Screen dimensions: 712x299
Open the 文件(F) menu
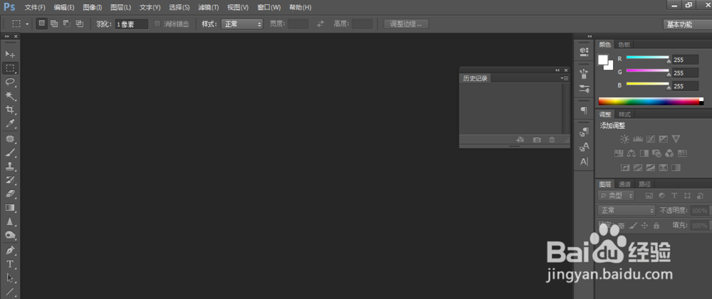[x=35, y=8]
